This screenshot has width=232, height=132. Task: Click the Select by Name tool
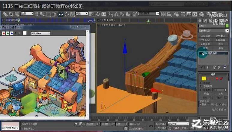[42, 14]
